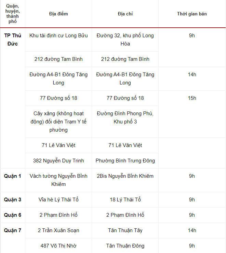
Task: Click the 'Địa điểm' column header
Action: click(58, 14)
